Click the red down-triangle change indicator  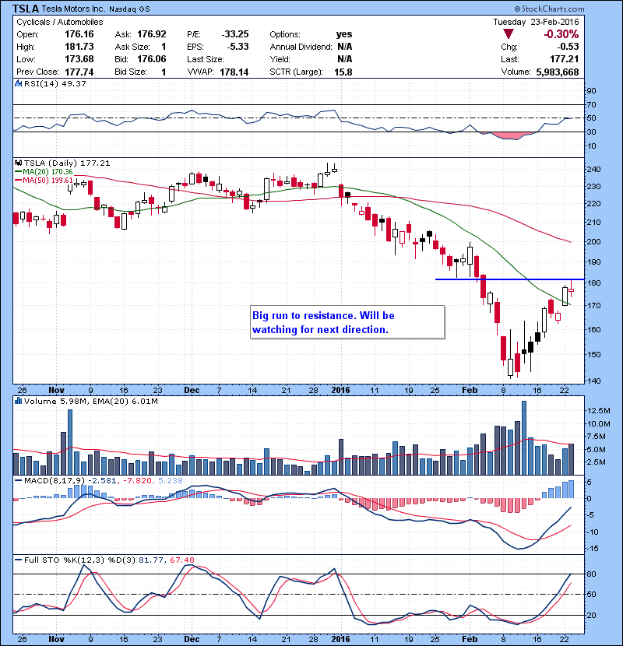coord(509,34)
